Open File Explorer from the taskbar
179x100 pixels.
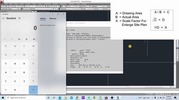tap(66, 97)
